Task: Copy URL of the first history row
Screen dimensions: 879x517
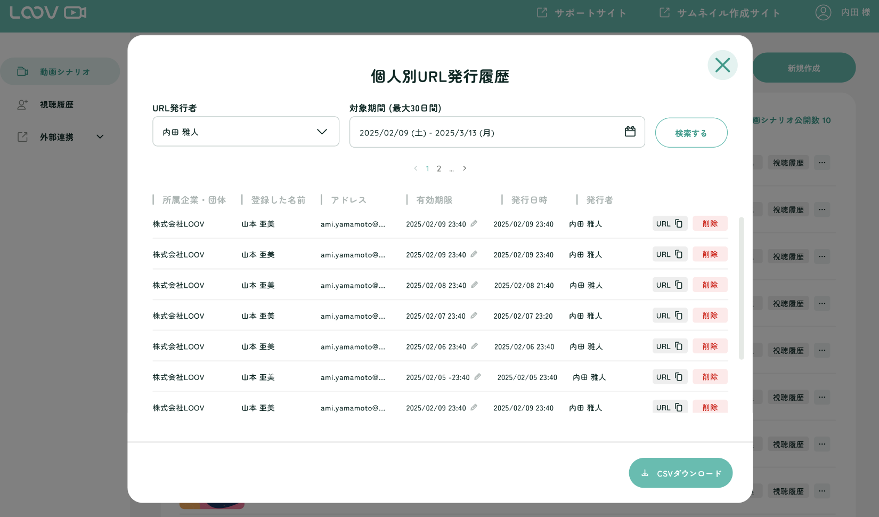Action: [x=670, y=224]
